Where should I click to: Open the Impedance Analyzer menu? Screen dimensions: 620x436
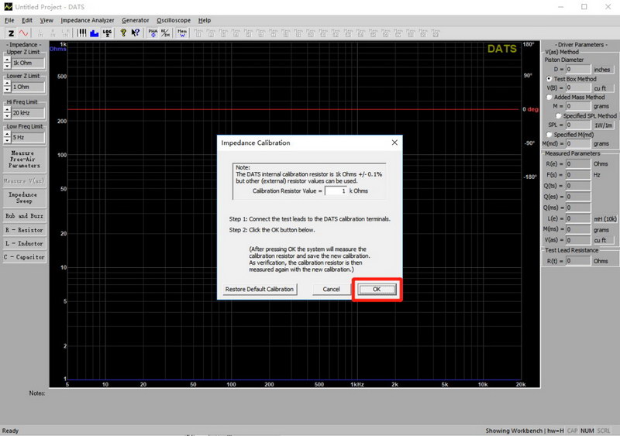87,20
